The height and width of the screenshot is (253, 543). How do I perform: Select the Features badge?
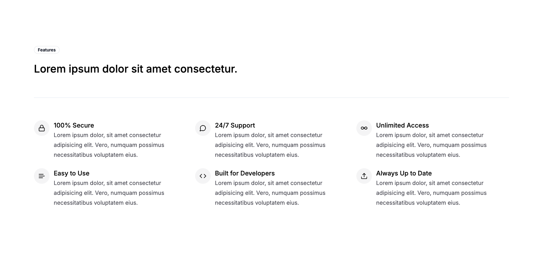tap(47, 50)
